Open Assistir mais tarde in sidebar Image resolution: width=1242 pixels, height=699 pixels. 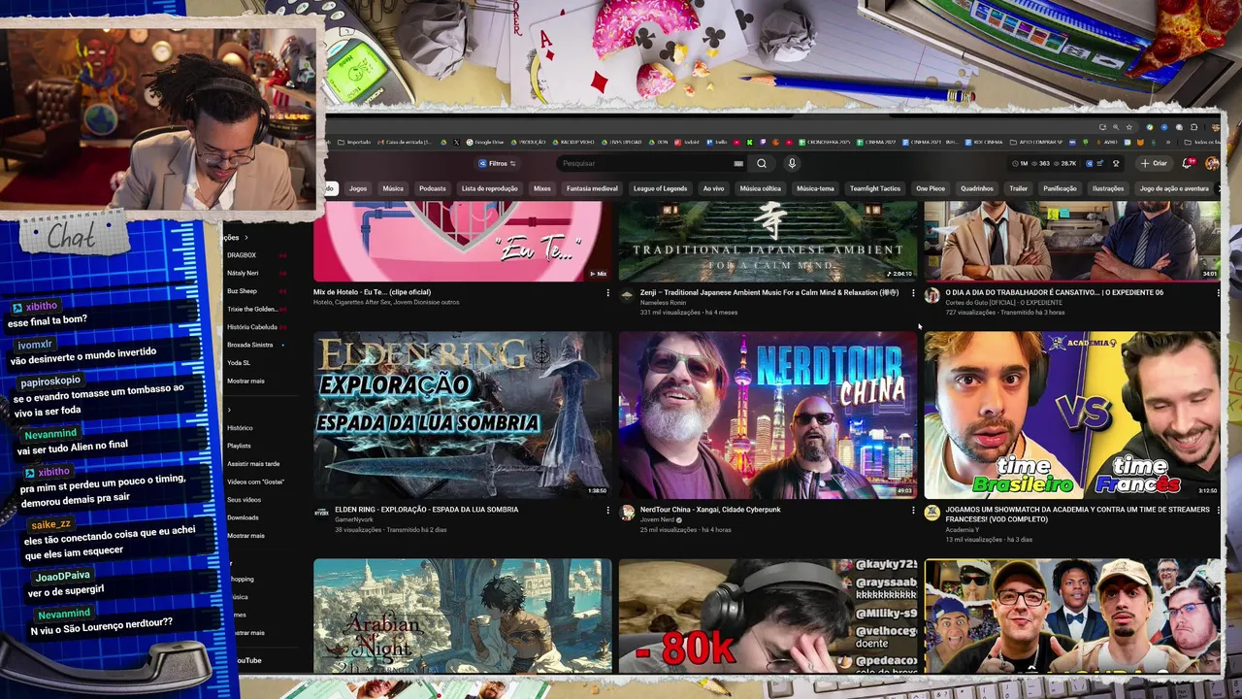pyautogui.click(x=253, y=464)
